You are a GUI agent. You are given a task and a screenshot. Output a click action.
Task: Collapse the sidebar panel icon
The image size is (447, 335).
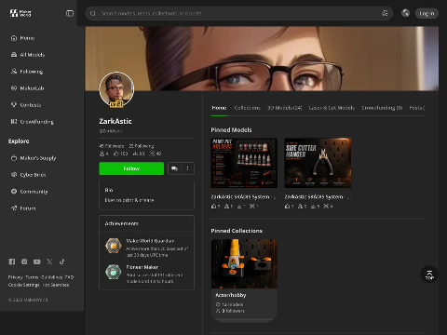click(70, 13)
